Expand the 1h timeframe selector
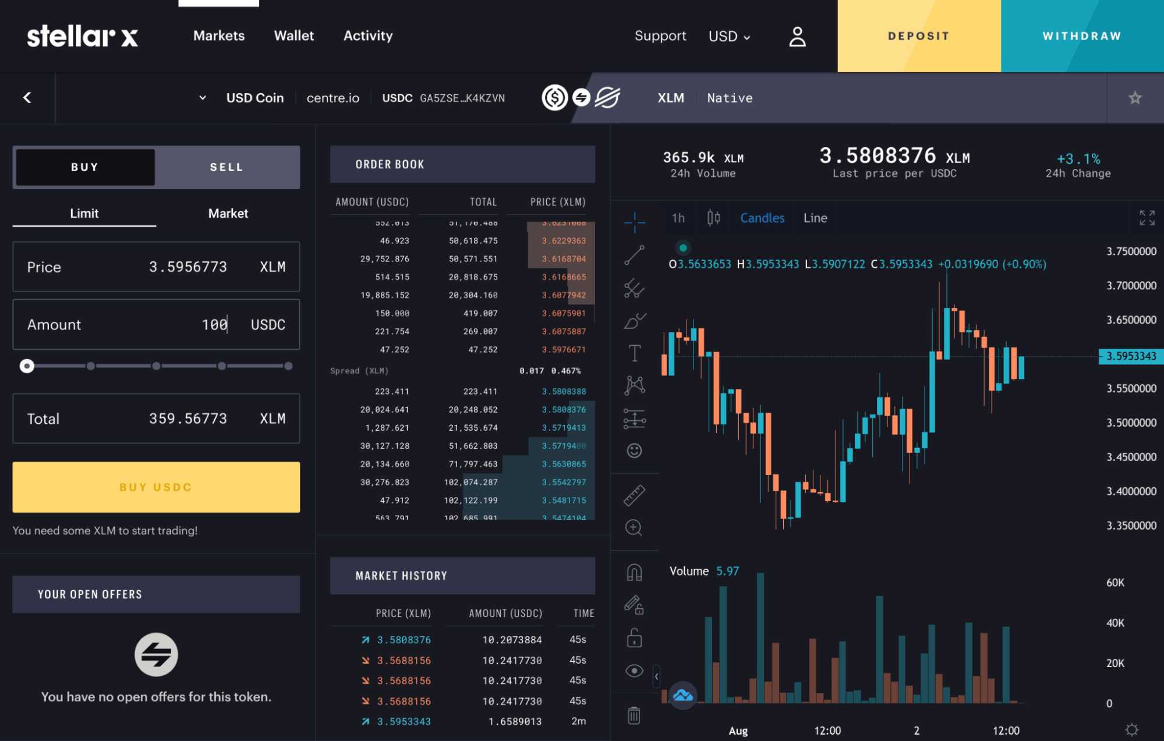 pos(679,218)
